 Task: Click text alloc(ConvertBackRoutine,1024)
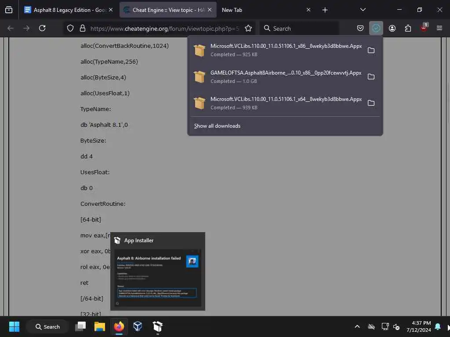coord(124,46)
